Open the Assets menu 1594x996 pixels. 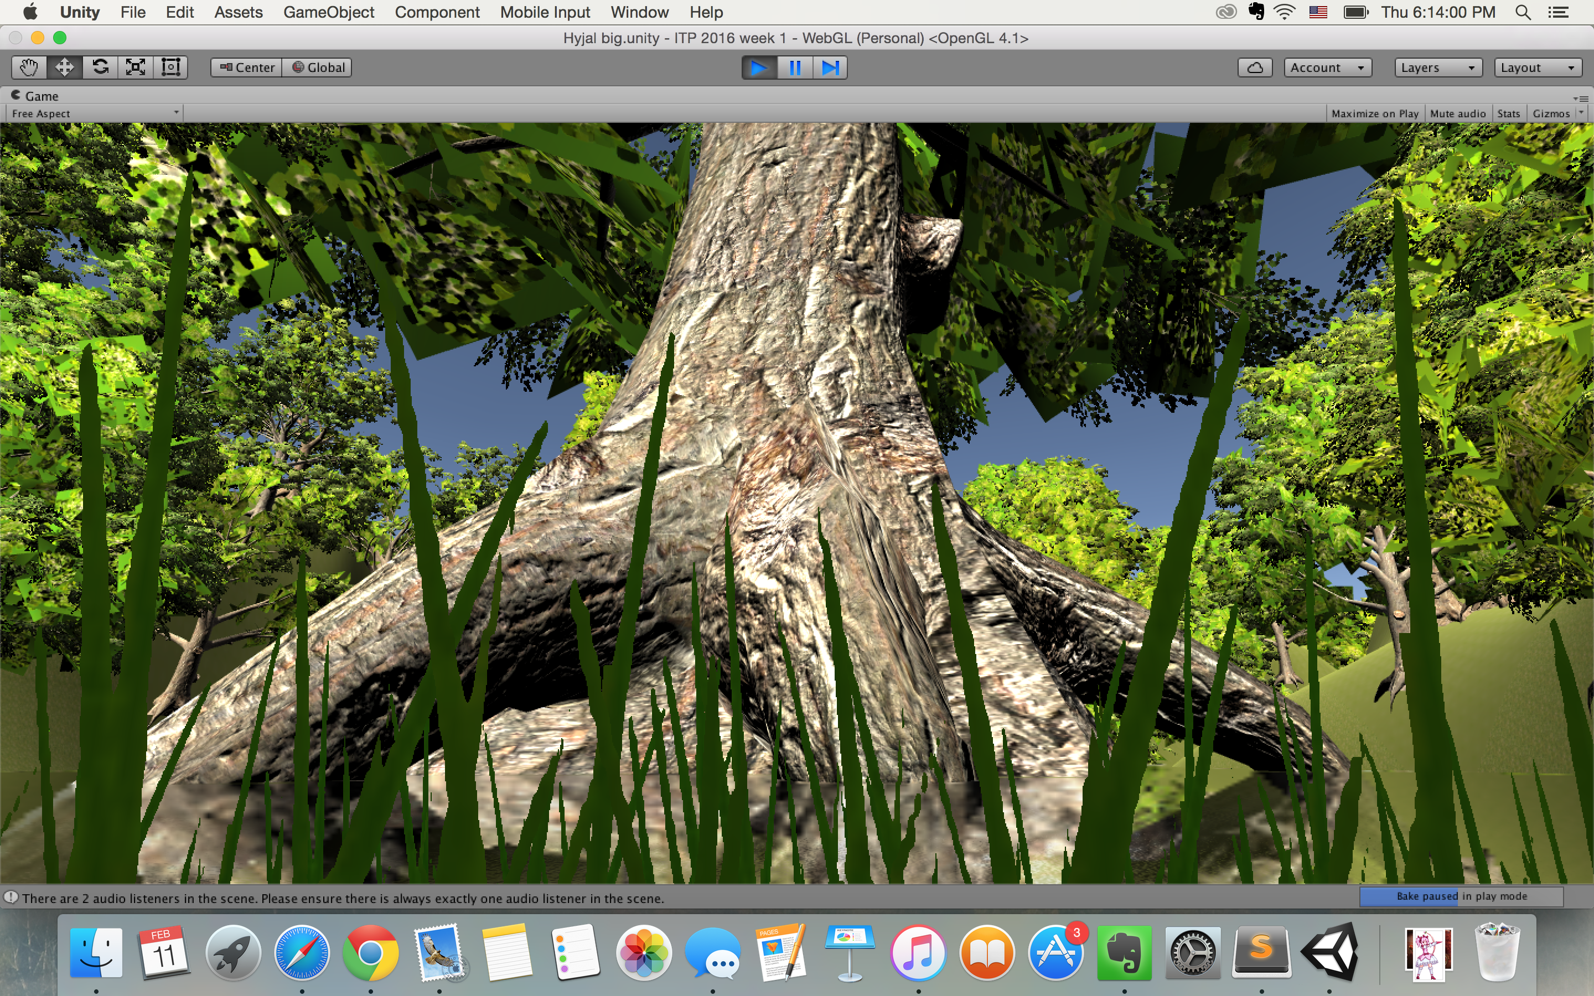[x=239, y=12]
